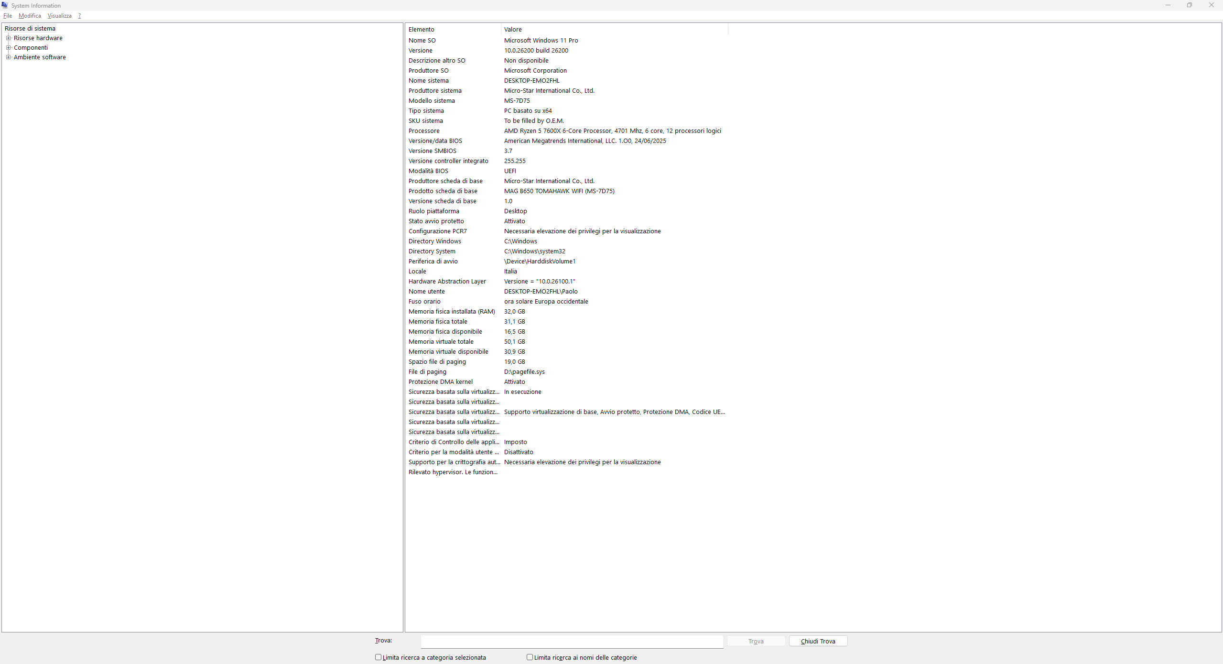Expand the Risorse hardware tree node

8,38
